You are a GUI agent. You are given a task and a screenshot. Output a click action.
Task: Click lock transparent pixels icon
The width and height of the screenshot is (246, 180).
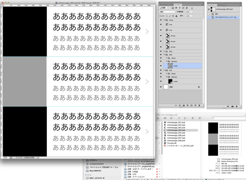pyautogui.click(x=167, y=16)
